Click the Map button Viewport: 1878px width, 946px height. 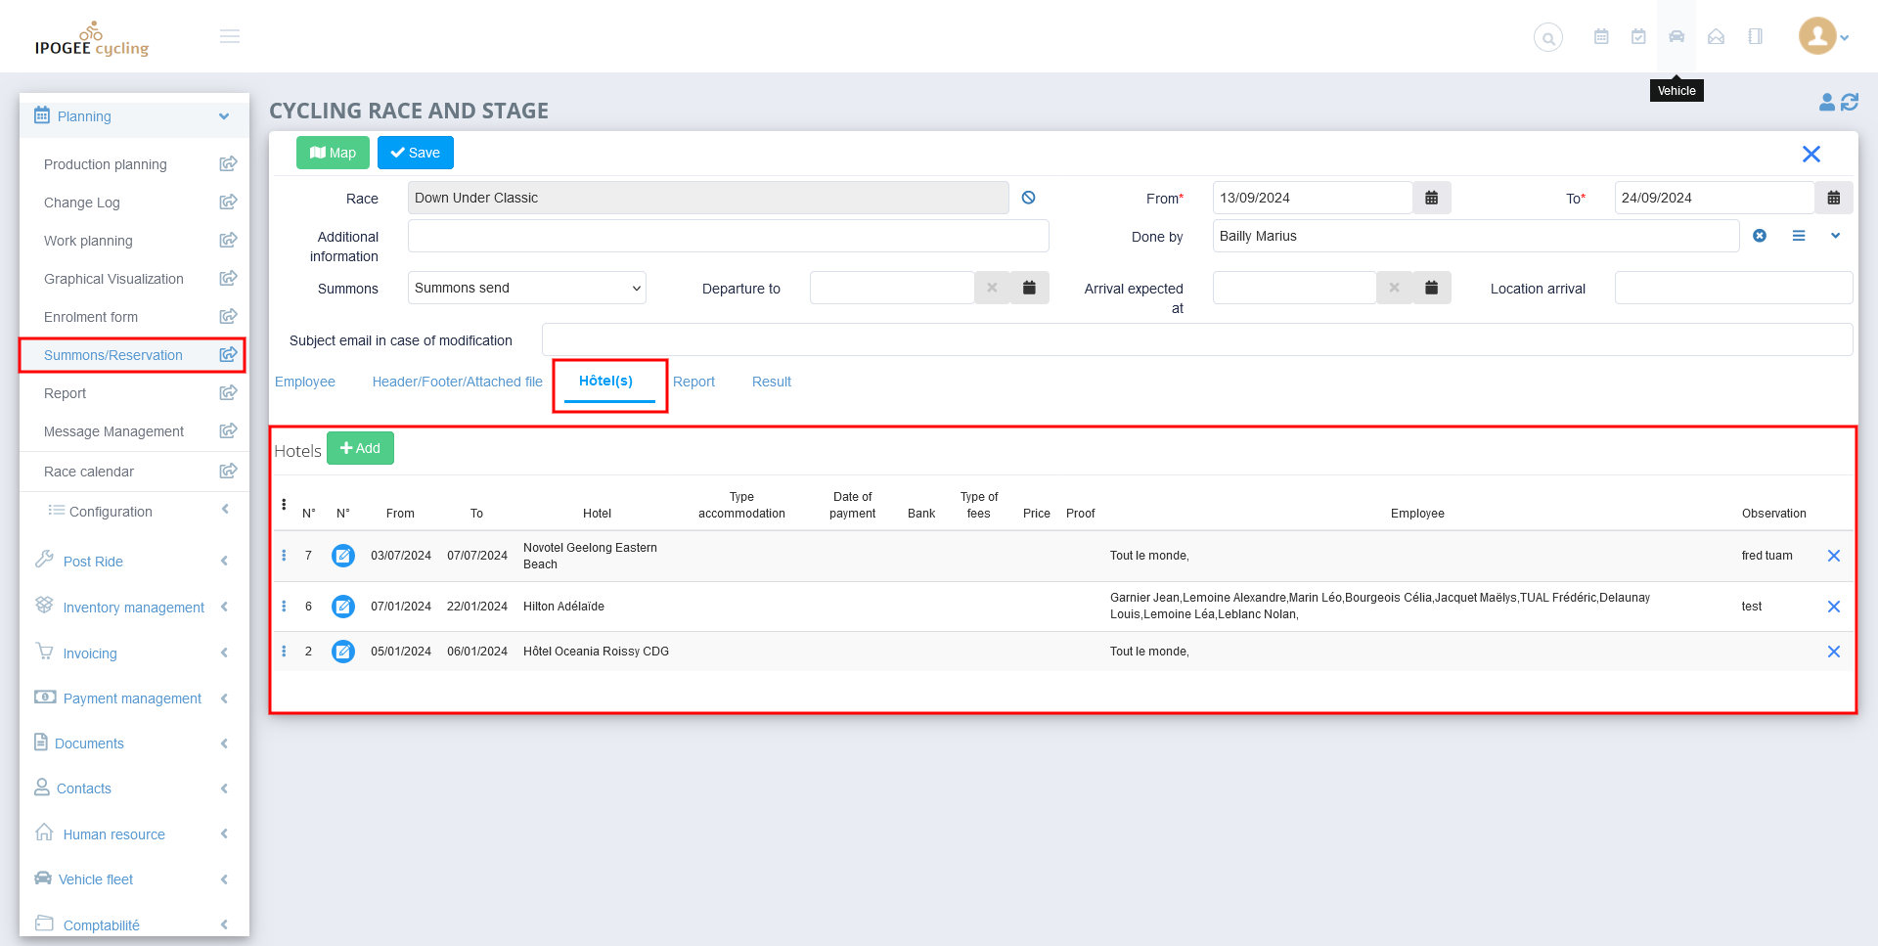click(x=333, y=153)
